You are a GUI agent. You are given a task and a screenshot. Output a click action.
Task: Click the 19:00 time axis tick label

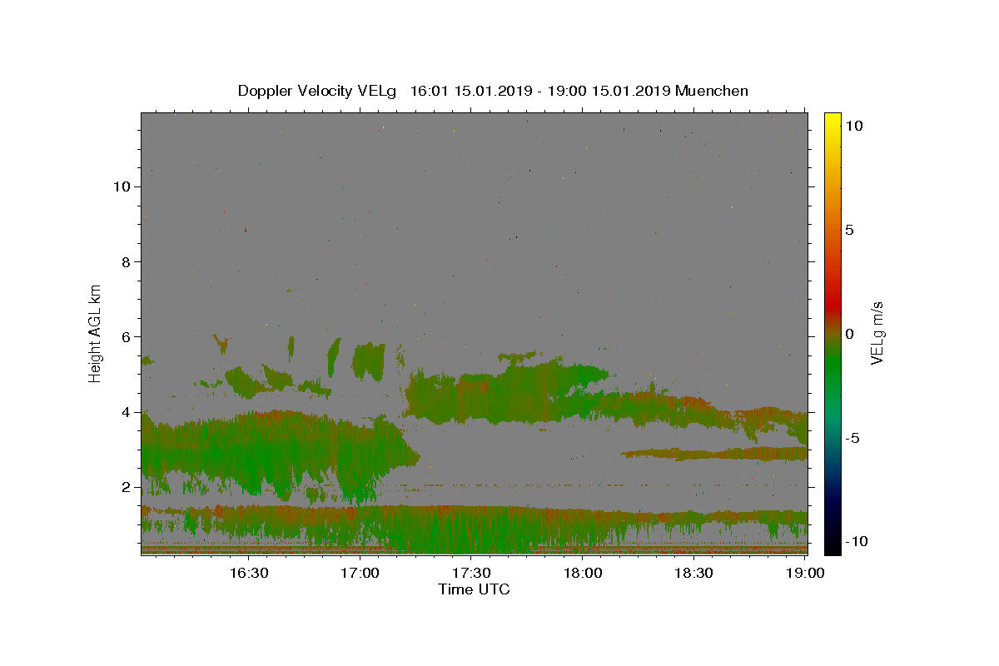coord(806,573)
